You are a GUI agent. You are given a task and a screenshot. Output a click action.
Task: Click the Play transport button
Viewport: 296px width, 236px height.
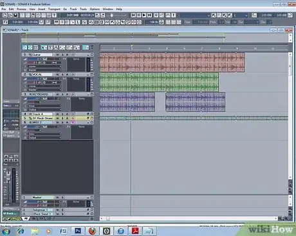point(144,15)
